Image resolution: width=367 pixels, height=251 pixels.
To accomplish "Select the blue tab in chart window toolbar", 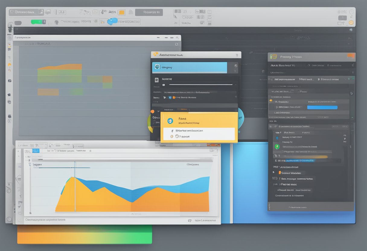I will tap(36, 151).
